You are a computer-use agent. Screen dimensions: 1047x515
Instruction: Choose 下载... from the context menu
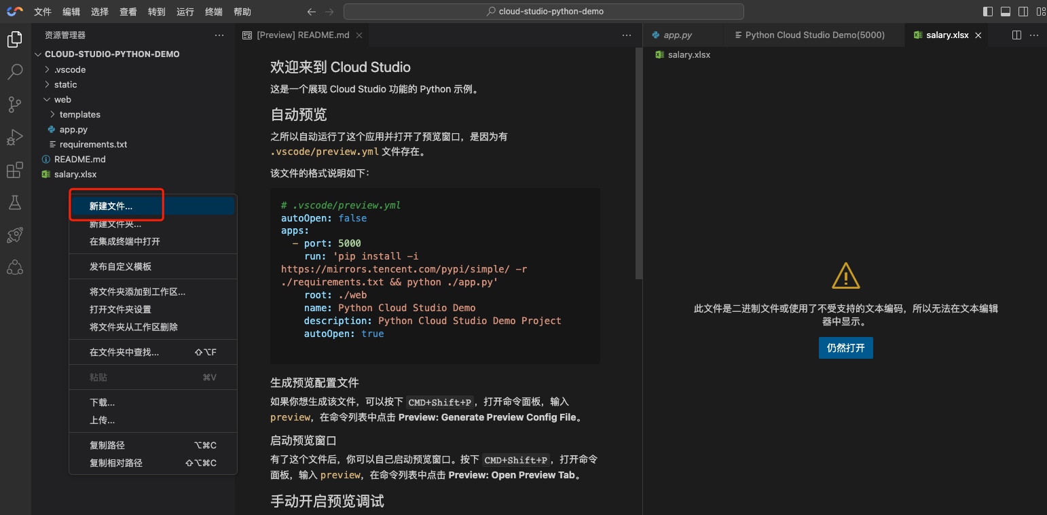tap(153, 402)
